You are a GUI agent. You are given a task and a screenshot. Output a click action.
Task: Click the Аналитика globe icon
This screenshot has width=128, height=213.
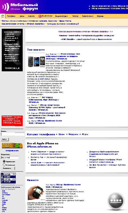[x=40, y=16]
